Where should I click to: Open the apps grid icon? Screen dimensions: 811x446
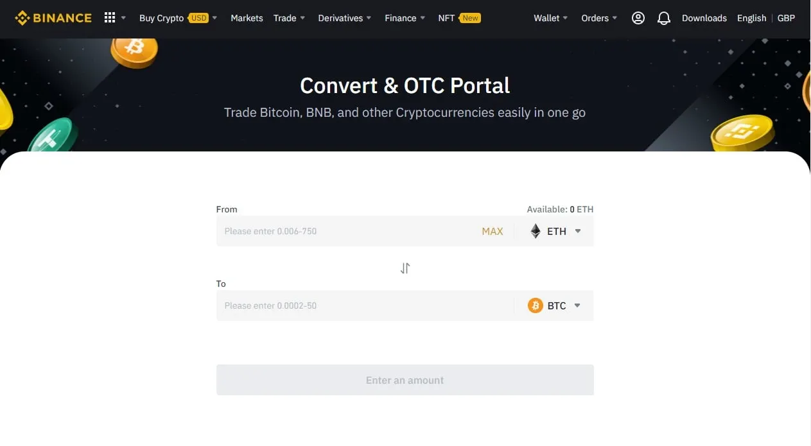(x=110, y=17)
